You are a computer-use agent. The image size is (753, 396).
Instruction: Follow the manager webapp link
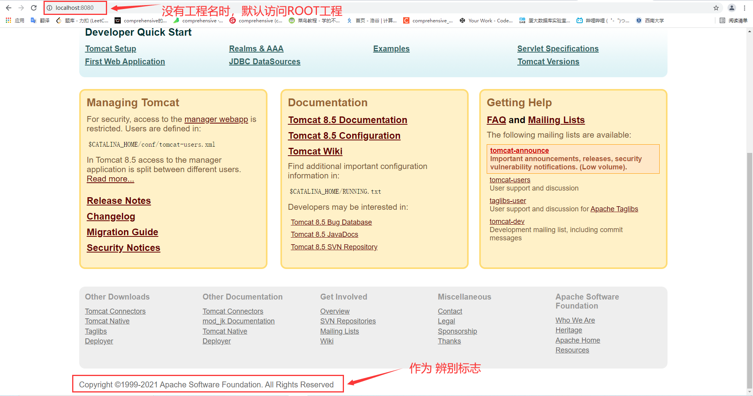[216, 119]
